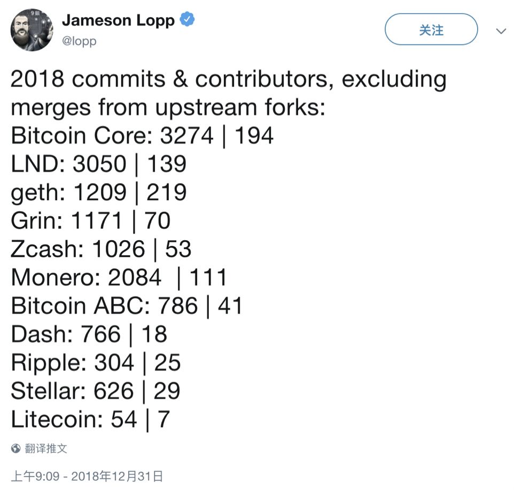Expand the chevron menu beside 关注
The width and height of the screenshot is (514, 490).
coord(501,31)
